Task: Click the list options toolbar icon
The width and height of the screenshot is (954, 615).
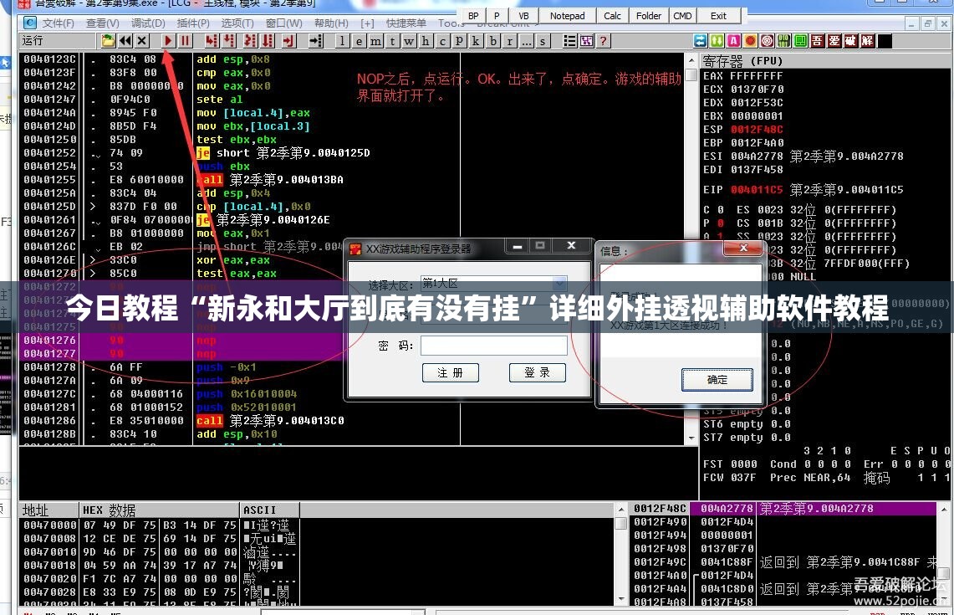Action: [569, 41]
